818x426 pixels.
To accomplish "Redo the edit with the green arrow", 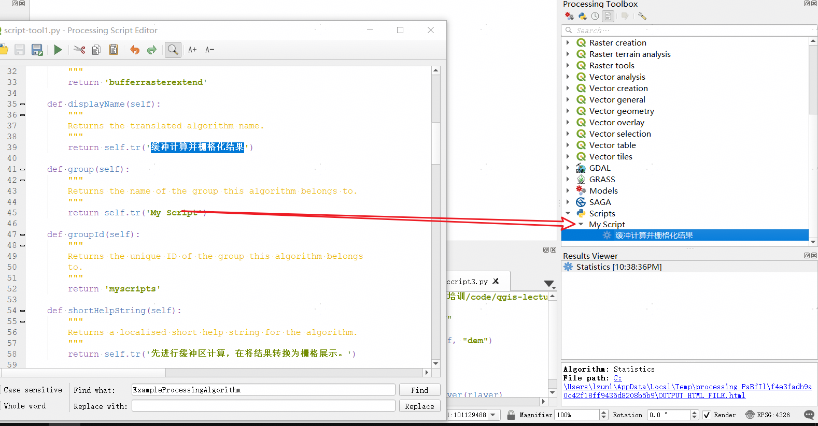I will tap(152, 50).
